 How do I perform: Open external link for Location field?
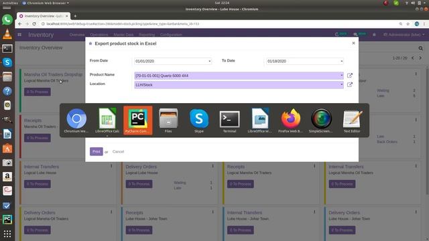pos(350,85)
